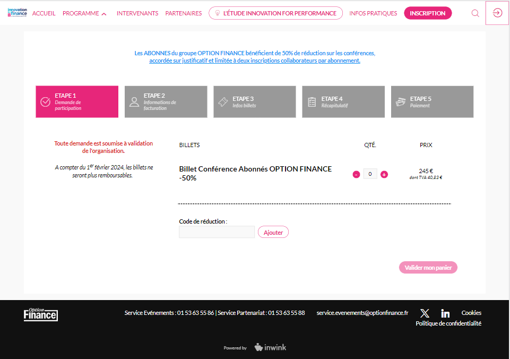
Task: Click the 'dont TVA 40,83 €' text
Action: click(426, 177)
